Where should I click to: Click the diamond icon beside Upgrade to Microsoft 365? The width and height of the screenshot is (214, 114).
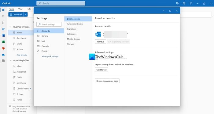tap(10, 106)
